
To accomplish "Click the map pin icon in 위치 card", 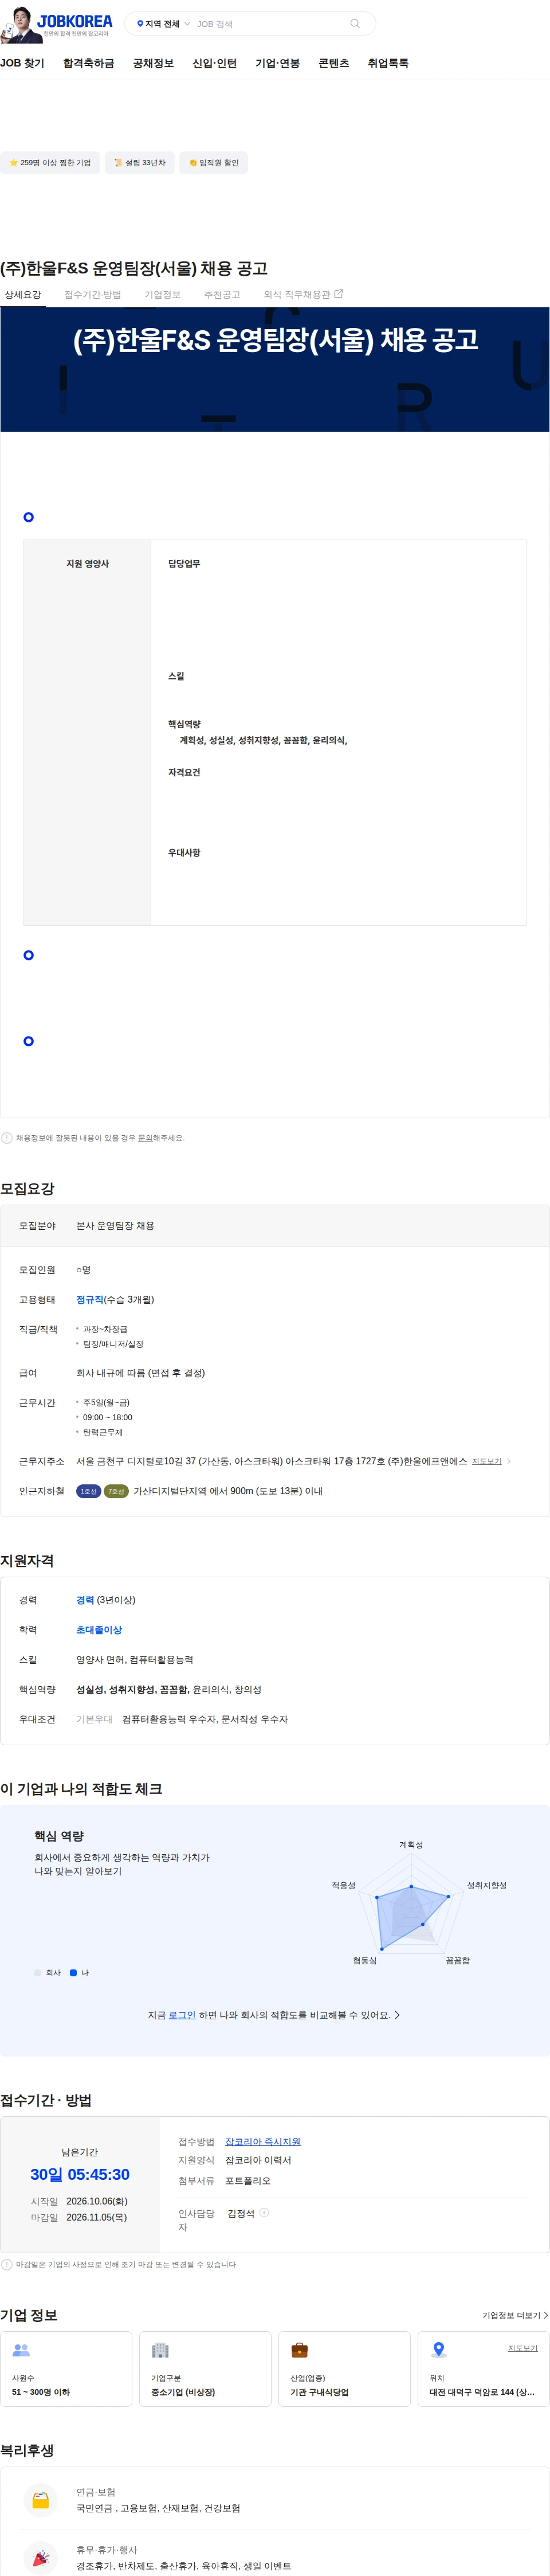I will click(x=438, y=2350).
